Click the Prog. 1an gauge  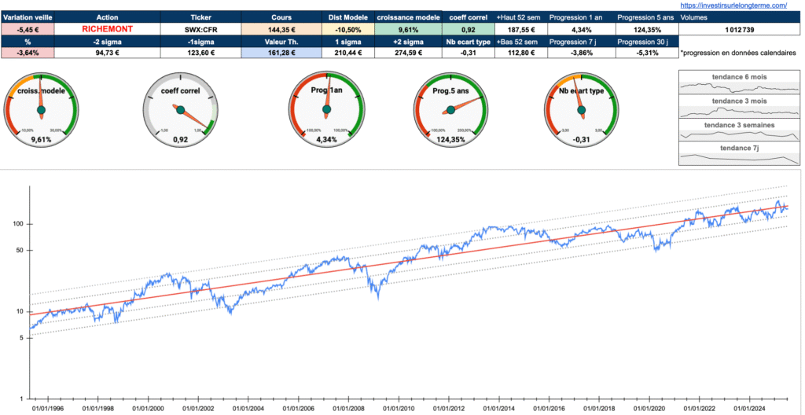pyautogui.click(x=326, y=109)
